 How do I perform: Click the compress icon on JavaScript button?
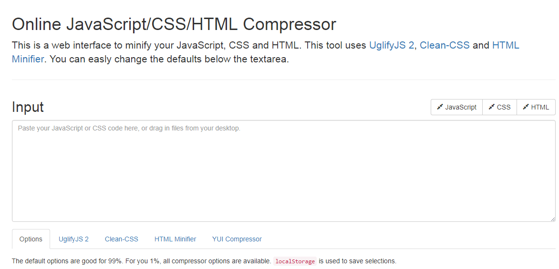(x=440, y=107)
